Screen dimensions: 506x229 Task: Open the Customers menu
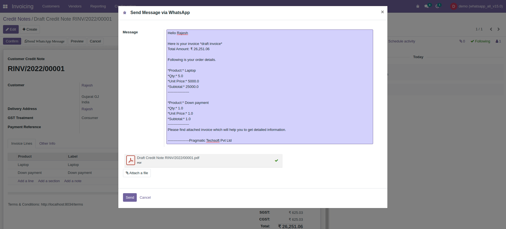click(x=51, y=6)
